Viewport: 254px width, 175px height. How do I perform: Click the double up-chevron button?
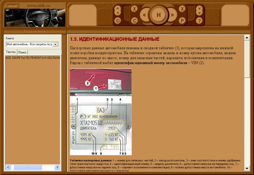point(118,10)
